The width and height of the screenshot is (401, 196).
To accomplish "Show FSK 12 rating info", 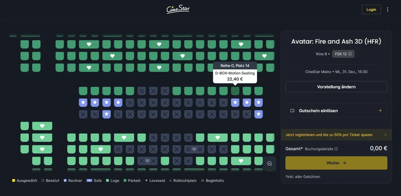I will pos(350,54).
